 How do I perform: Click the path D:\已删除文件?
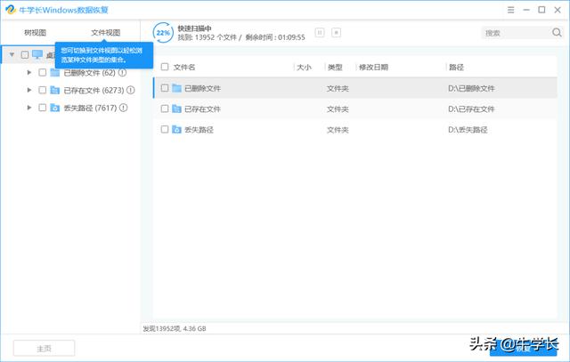coord(471,88)
